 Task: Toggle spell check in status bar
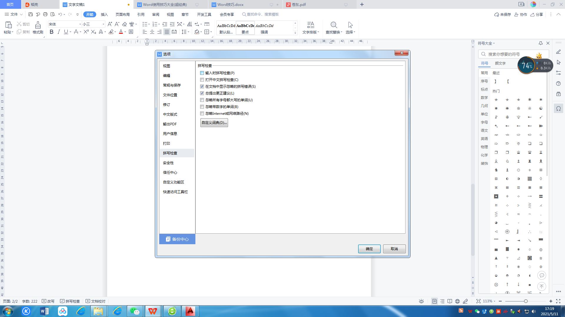pos(70,301)
